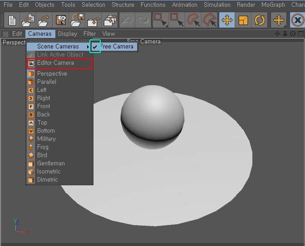Choose Frog projection
This screenshot has width=305, height=246.
point(59,147)
